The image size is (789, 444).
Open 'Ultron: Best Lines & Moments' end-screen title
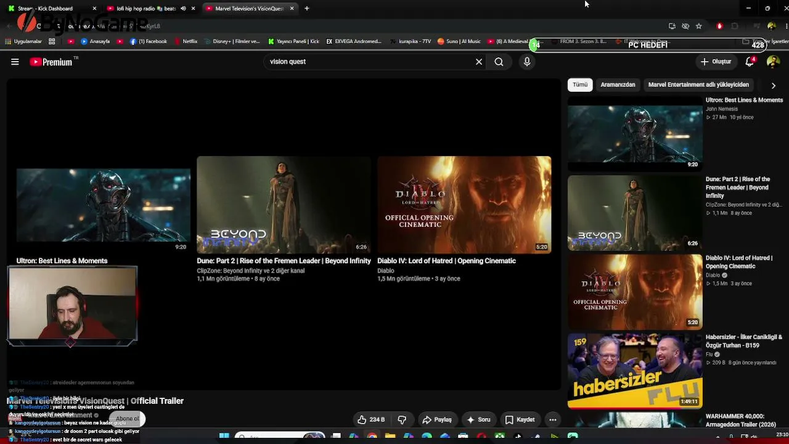(62, 261)
